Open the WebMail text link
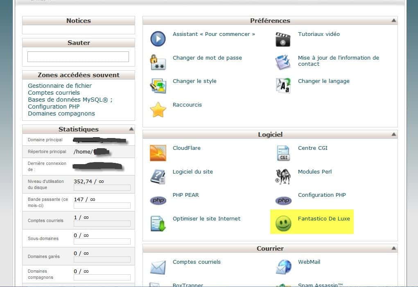 pyautogui.click(x=309, y=262)
